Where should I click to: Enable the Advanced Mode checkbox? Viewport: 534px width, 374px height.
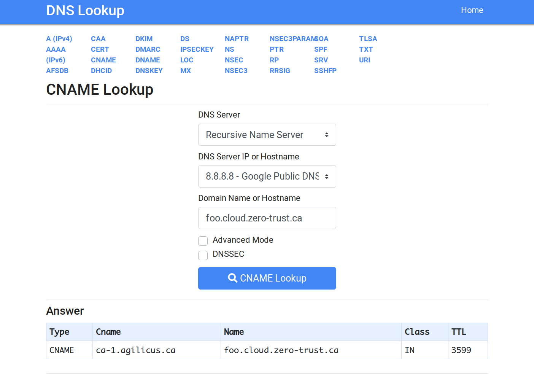tap(203, 241)
